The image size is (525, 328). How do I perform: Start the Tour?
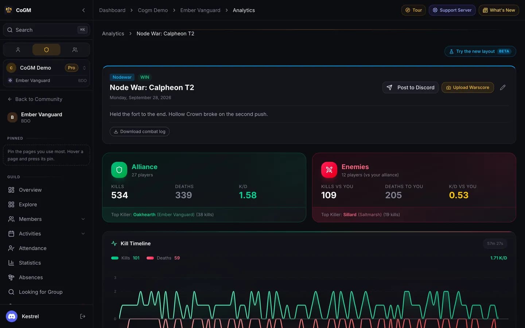(413, 10)
